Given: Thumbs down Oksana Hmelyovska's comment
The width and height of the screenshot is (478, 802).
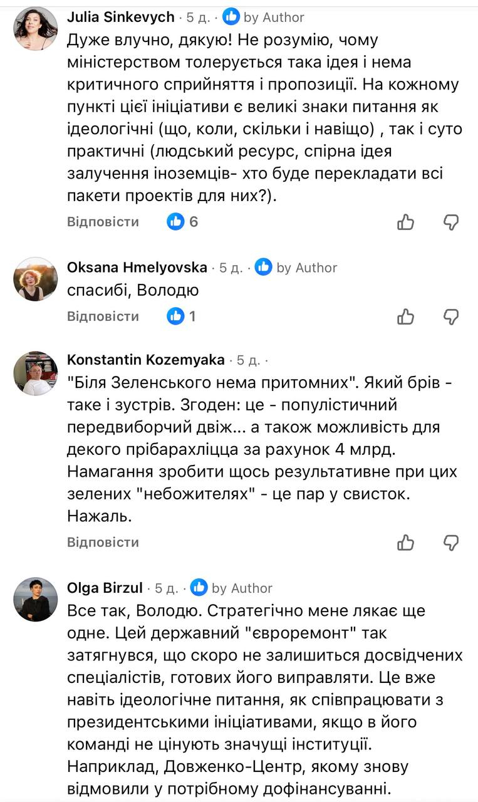Looking at the screenshot, I should pyautogui.click(x=451, y=316).
